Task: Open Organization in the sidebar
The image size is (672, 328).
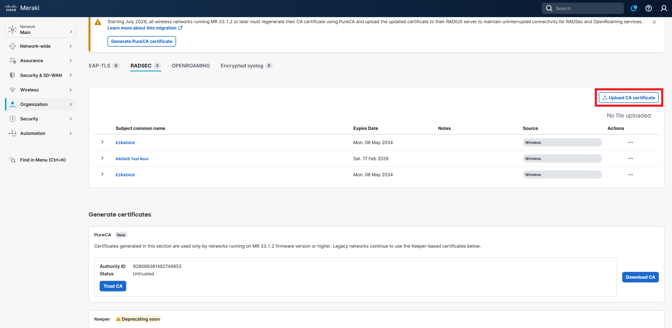Action: point(40,104)
